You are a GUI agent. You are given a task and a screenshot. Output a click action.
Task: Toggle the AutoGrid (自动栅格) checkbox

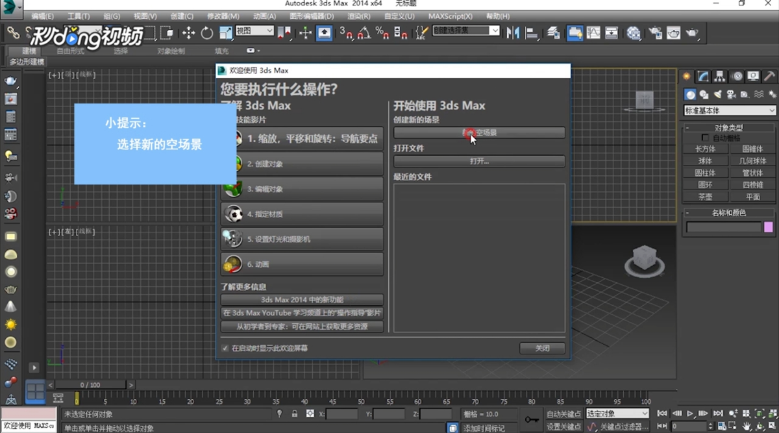tap(706, 138)
